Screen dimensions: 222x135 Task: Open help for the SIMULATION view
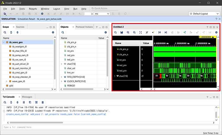216,19
